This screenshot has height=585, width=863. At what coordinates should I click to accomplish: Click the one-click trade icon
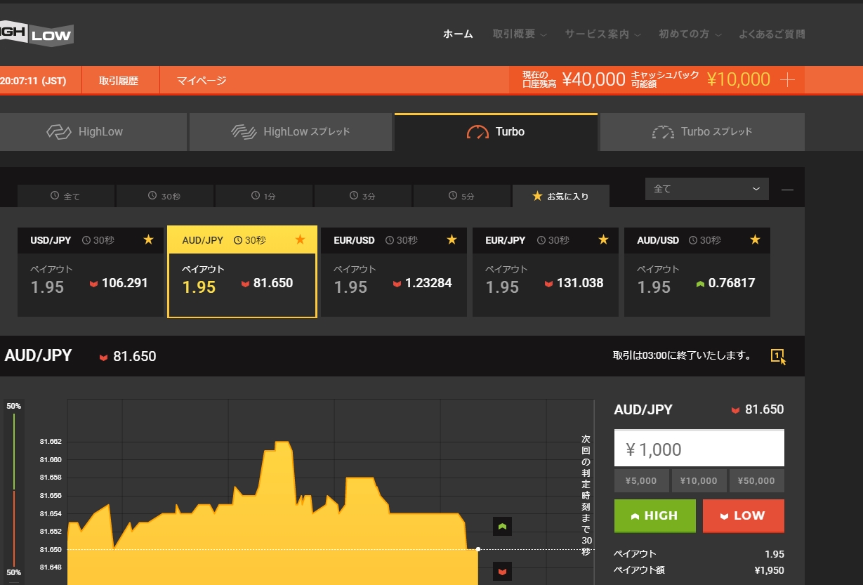(x=778, y=356)
